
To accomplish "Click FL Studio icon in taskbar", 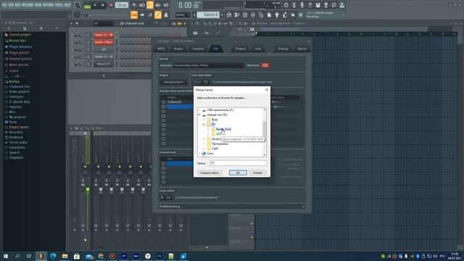I will click(x=41, y=256).
